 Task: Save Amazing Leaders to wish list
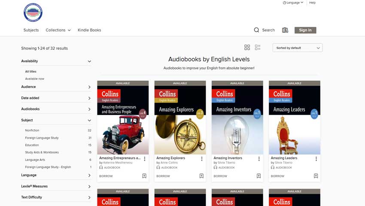[316, 176]
